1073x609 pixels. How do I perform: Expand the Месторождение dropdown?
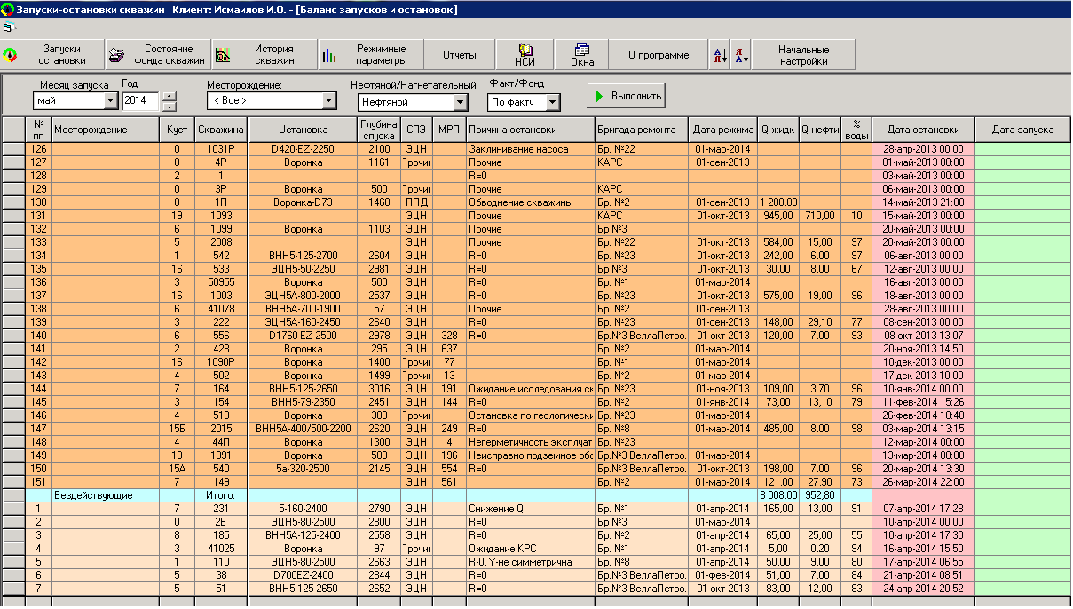328,101
